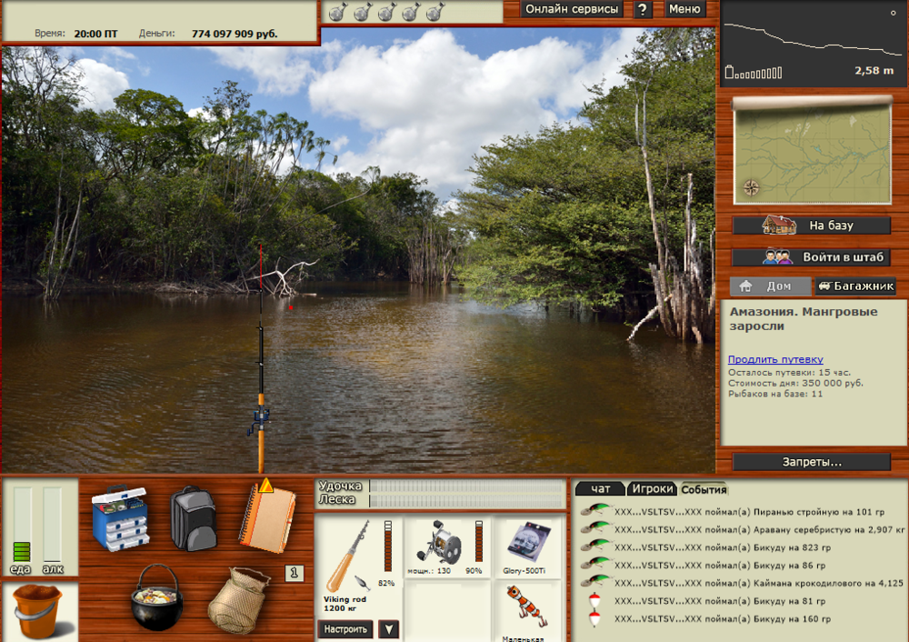The height and width of the screenshot is (642, 909).
Task: Open the Меню menu
Action: pyautogui.click(x=684, y=9)
